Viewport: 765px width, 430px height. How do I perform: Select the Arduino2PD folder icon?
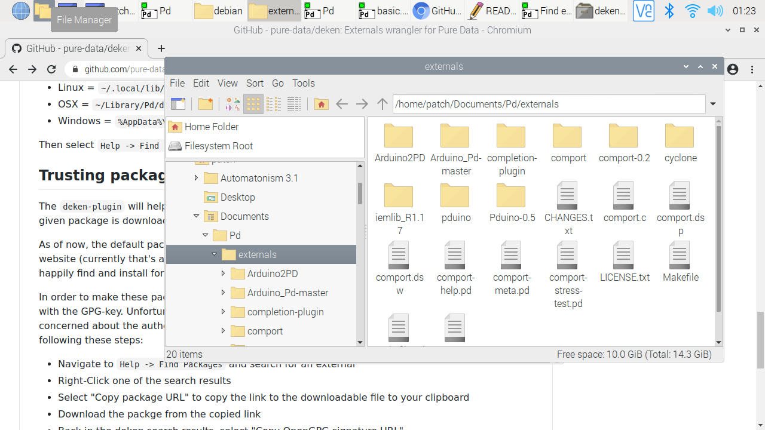coord(399,136)
